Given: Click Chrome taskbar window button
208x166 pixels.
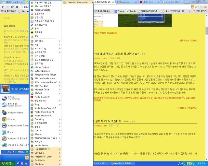Looking at the screenshot, I should click(123, 163).
